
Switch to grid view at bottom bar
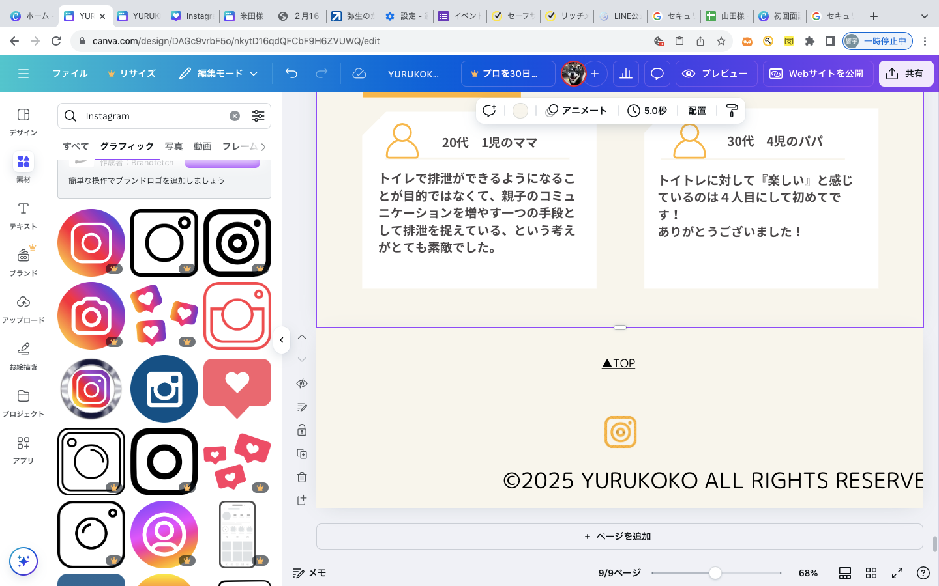click(x=871, y=573)
